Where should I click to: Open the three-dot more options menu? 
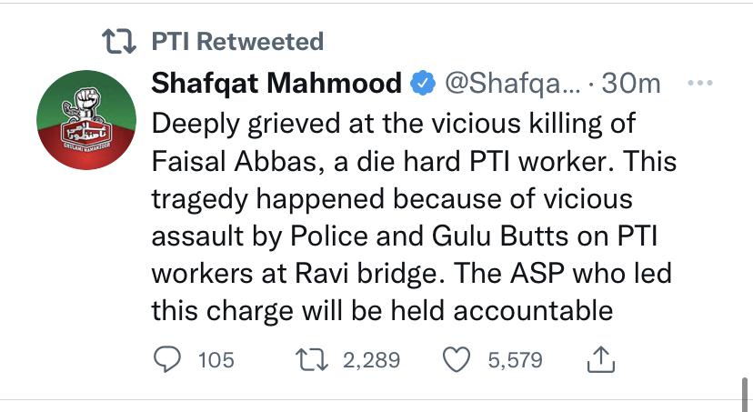(699, 83)
